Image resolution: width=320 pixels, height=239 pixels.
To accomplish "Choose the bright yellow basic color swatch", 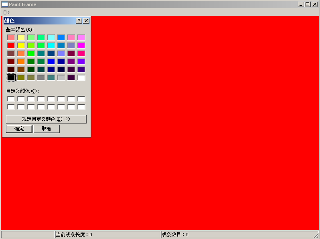I will tap(21, 45).
